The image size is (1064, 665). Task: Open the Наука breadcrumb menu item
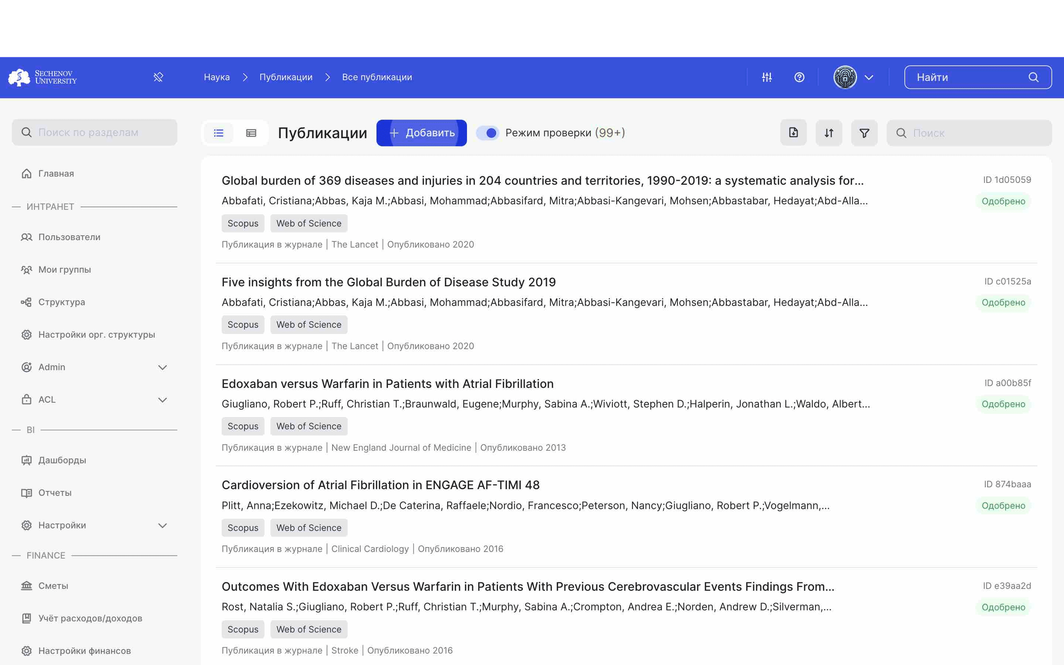tap(216, 76)
